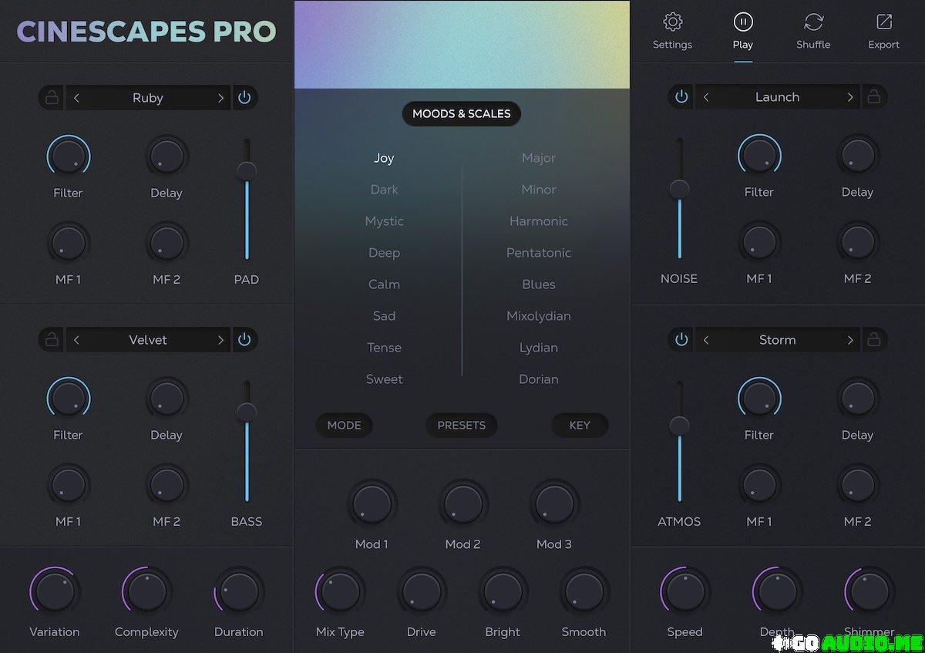
Task: Select the Calm mood
Action: pos(384,284)
